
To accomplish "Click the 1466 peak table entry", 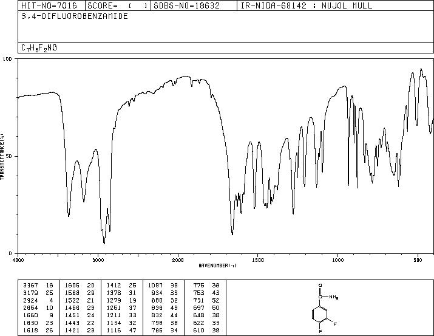I will 80,307.
